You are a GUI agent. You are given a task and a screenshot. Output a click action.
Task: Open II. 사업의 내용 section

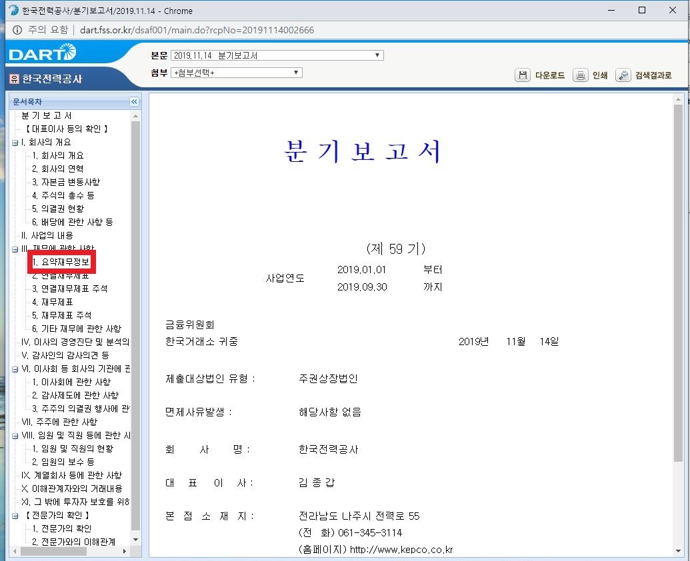click(47, 236)
